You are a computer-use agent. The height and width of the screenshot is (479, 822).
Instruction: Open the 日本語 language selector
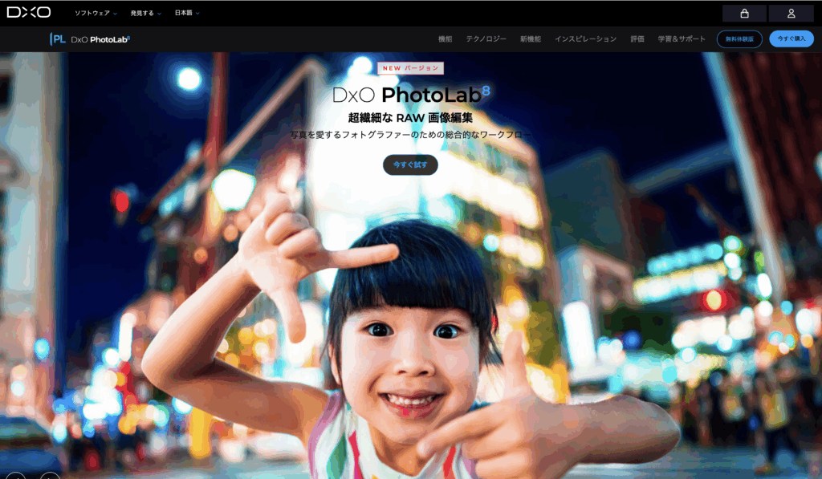[186, 13]
